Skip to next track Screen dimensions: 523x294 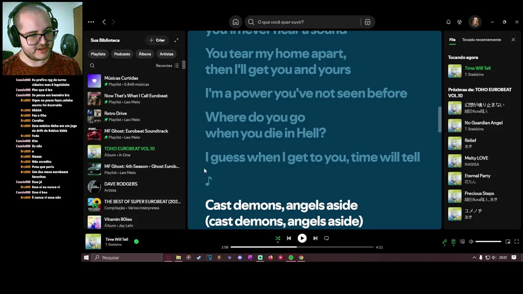click(x=315, y=238)
